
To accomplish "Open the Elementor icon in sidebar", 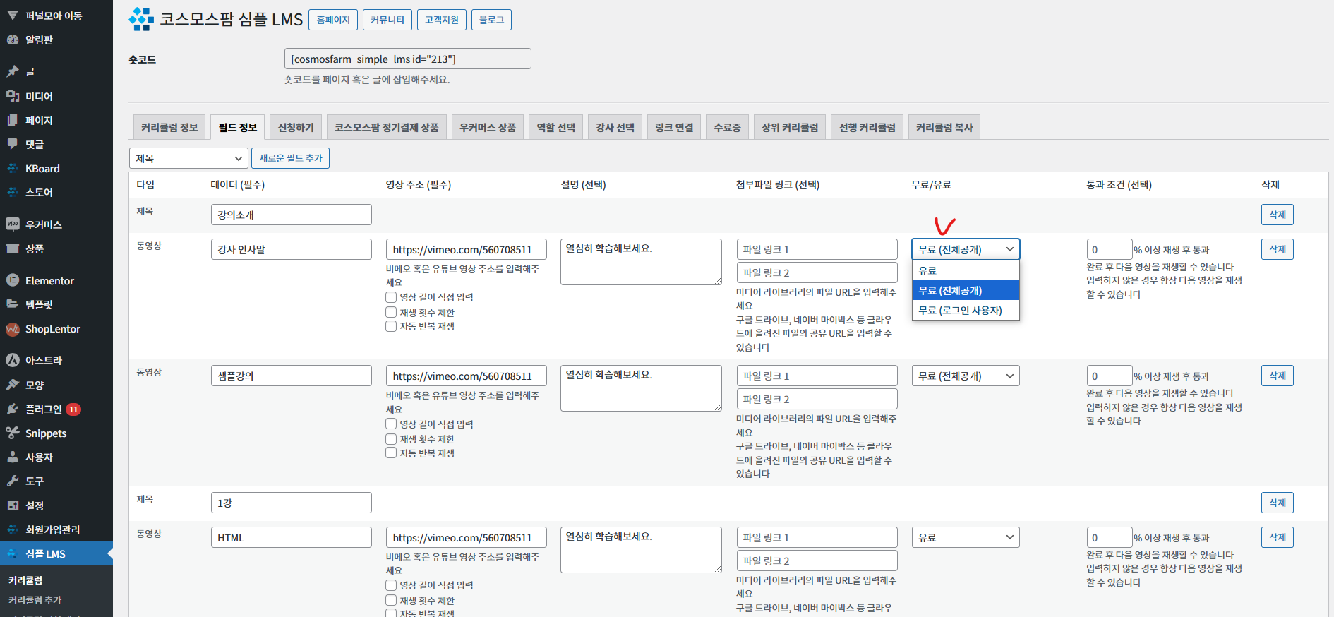I will [x=13, y=280].
